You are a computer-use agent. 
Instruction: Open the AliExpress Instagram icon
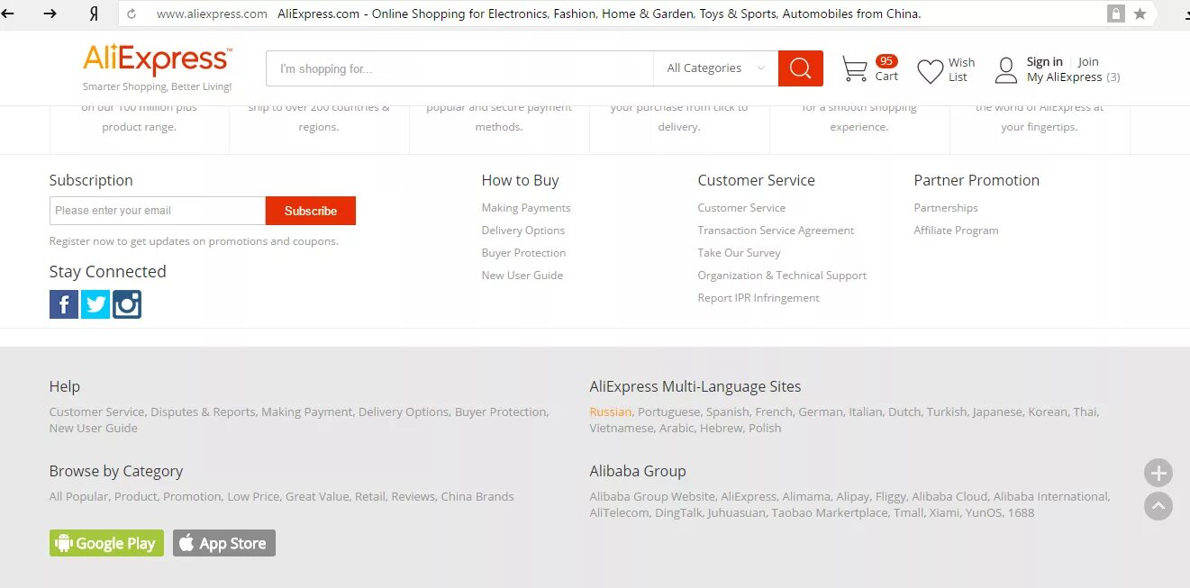127,304
